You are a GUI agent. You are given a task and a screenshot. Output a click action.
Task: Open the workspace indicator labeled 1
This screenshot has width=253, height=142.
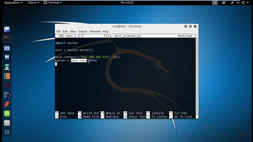click(215, 3)
